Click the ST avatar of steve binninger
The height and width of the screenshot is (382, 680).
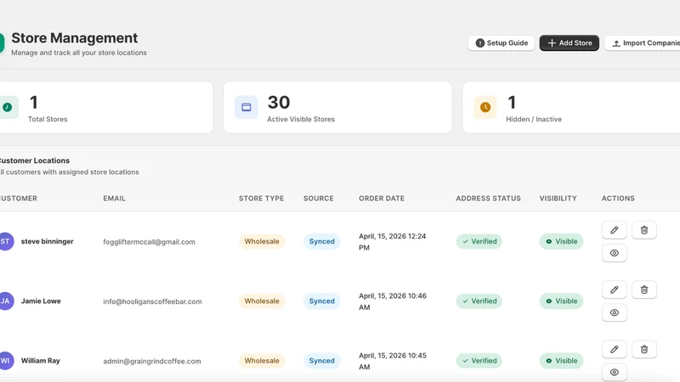click(6, 241)
